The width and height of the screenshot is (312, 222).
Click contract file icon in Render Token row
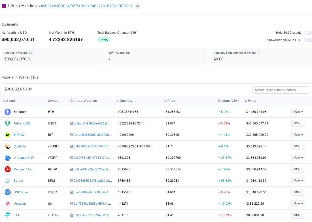pyautogui.click(x=71, y=169)
